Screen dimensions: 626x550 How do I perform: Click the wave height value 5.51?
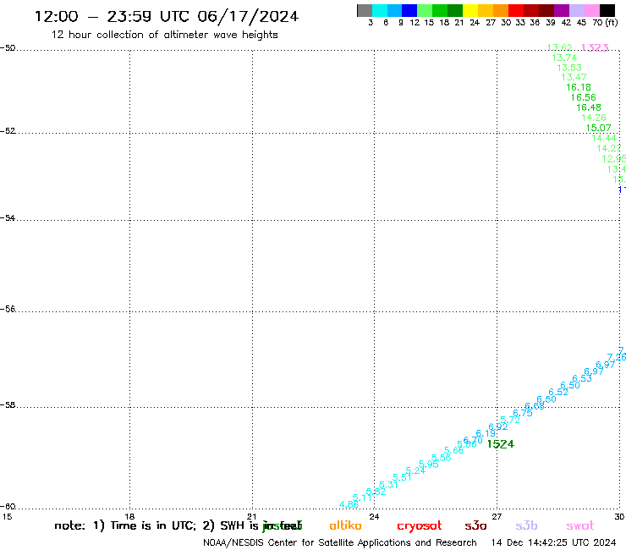[x=402, y=477]
